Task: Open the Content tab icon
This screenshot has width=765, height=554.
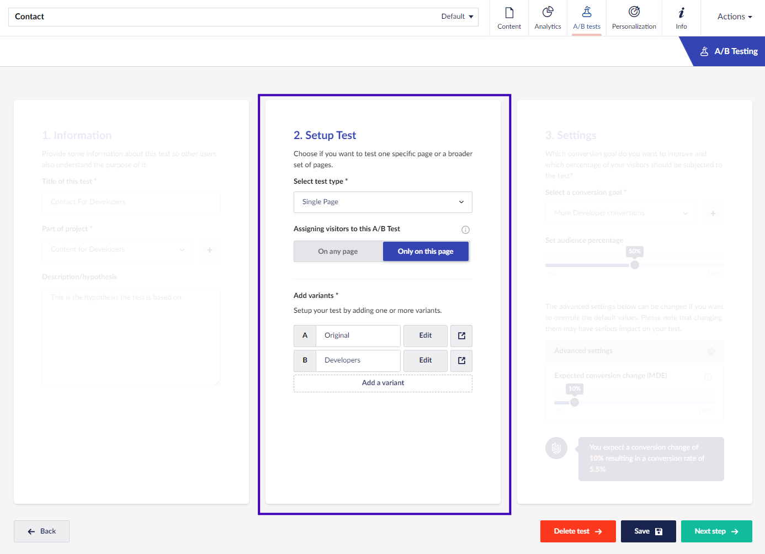Action: tap(509, 13)
